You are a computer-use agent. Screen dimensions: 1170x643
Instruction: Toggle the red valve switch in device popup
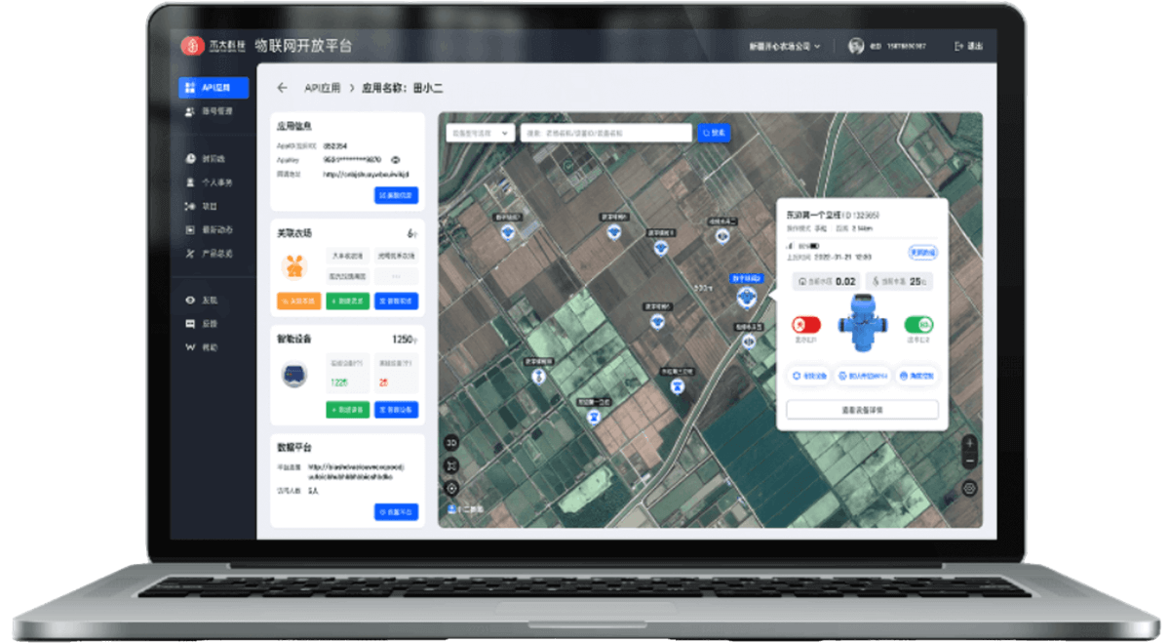(x=806, y=325)
